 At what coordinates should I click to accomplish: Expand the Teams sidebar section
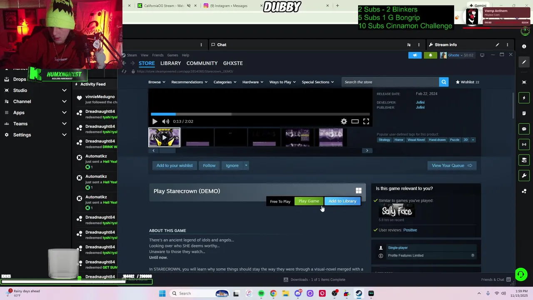64,124
